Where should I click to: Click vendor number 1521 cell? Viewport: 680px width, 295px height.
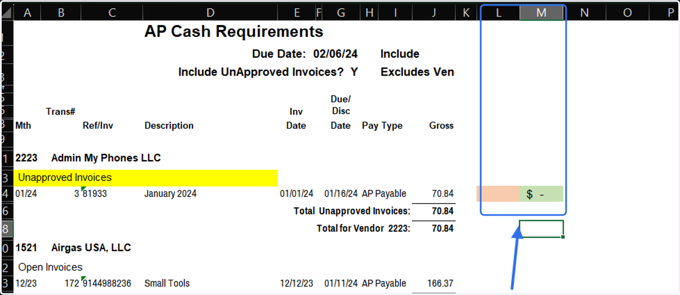26,247
